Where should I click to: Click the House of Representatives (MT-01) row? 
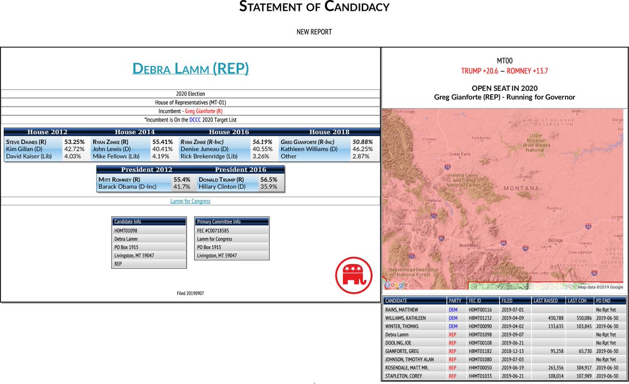tap(190, 103)
